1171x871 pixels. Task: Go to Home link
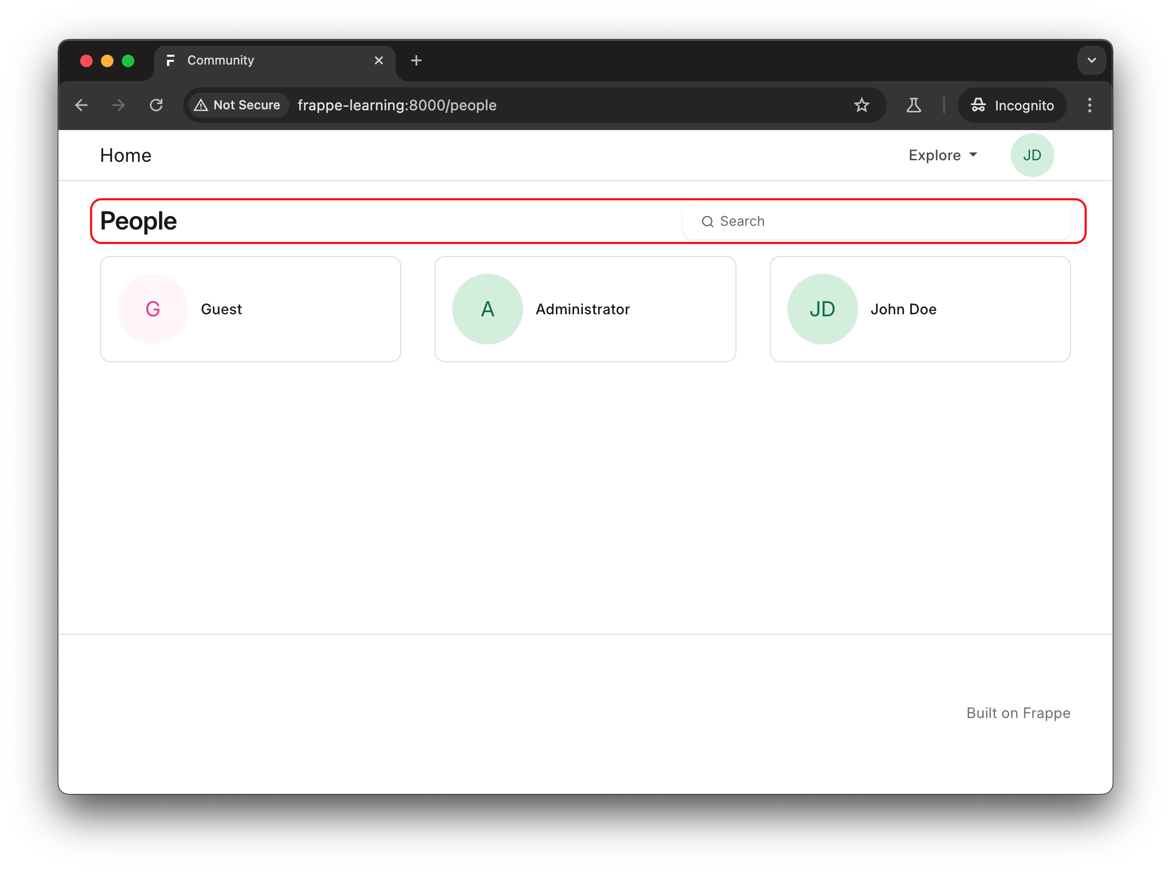click(125, 156)
